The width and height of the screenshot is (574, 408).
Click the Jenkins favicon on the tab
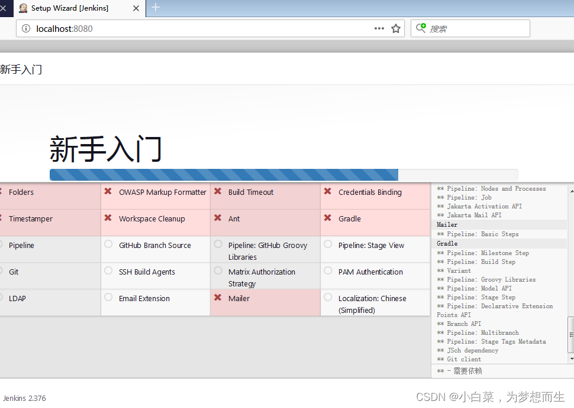[23, 8]
